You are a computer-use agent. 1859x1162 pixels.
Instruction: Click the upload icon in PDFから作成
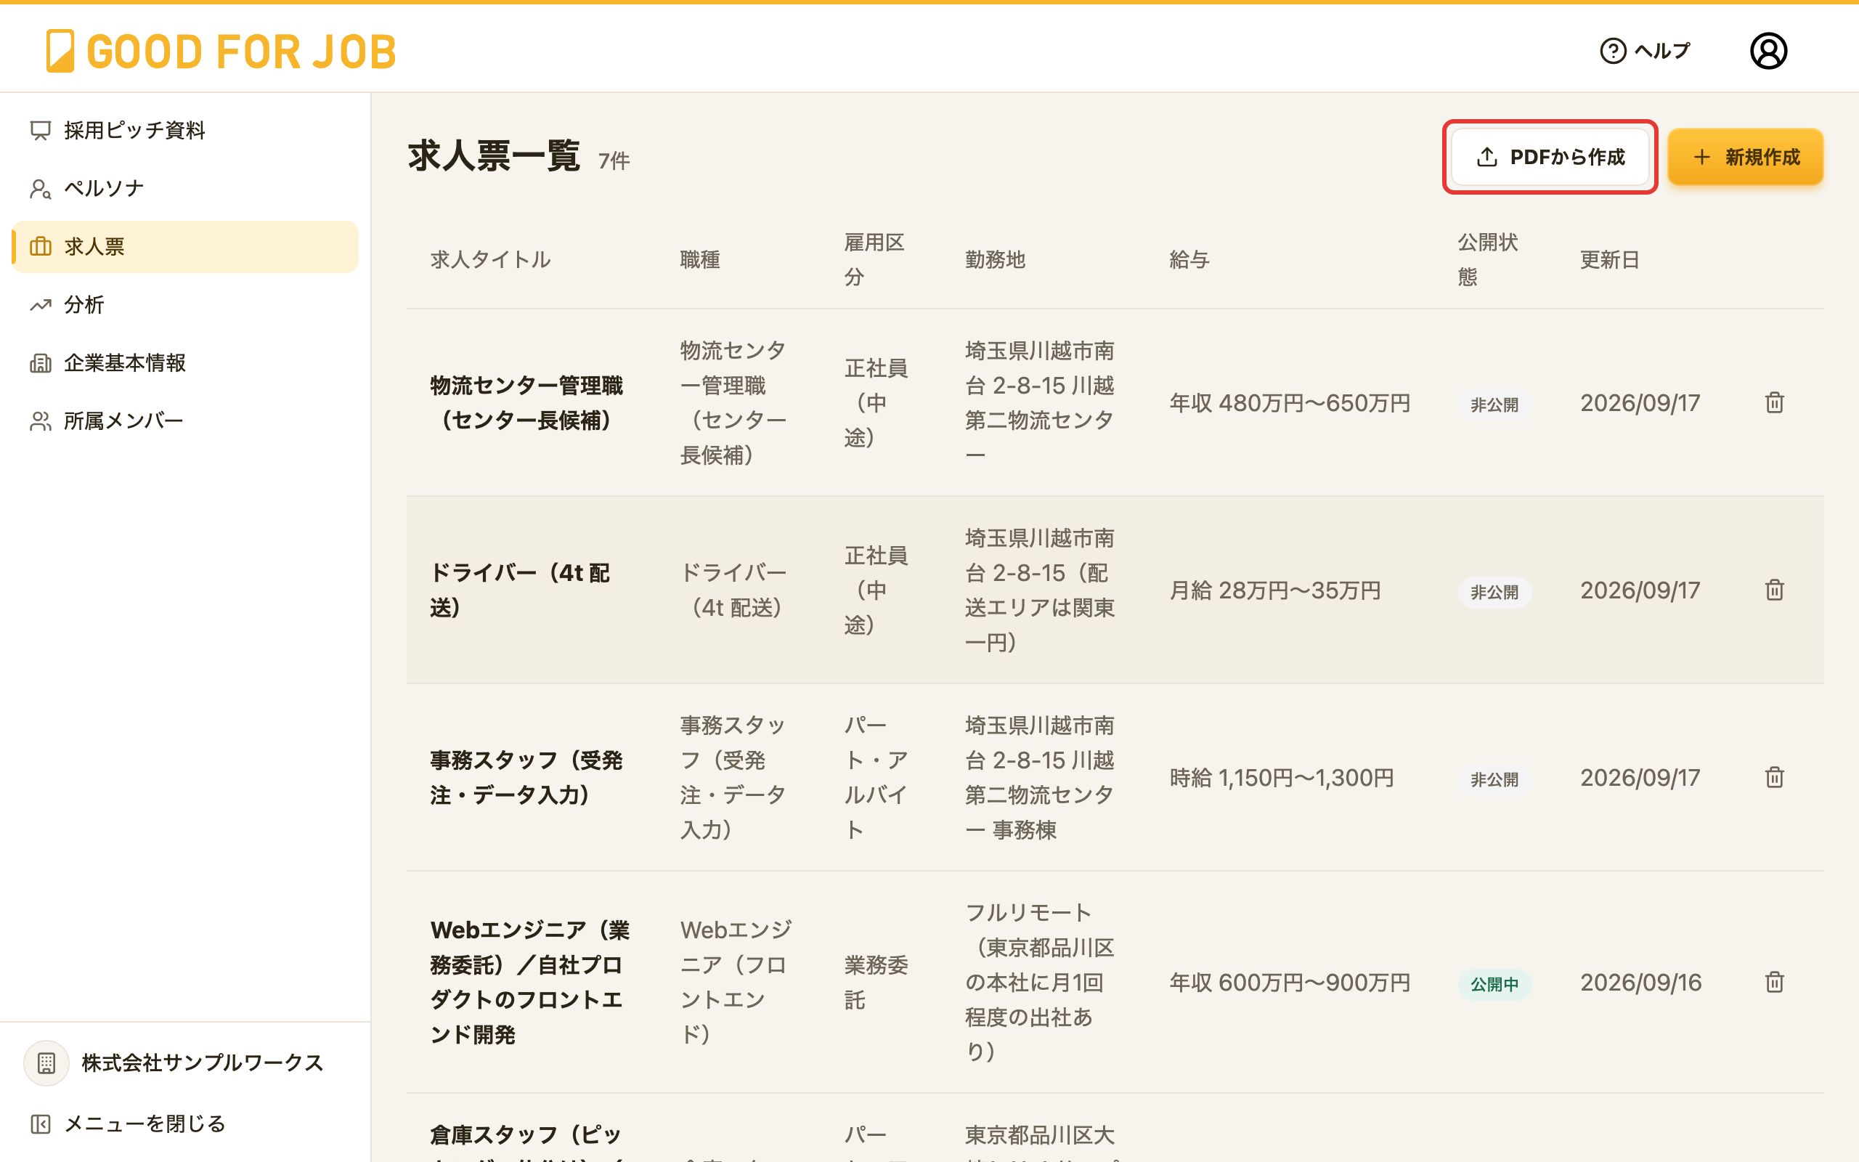(x=1487, y=157)
